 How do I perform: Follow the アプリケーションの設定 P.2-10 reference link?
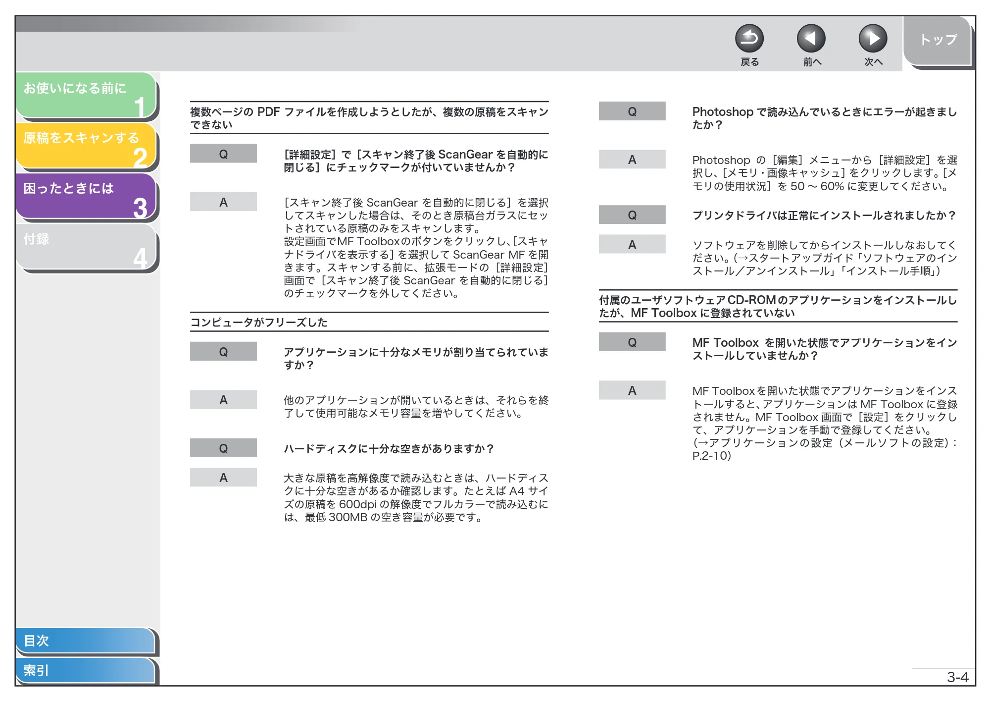pos(824,449)
